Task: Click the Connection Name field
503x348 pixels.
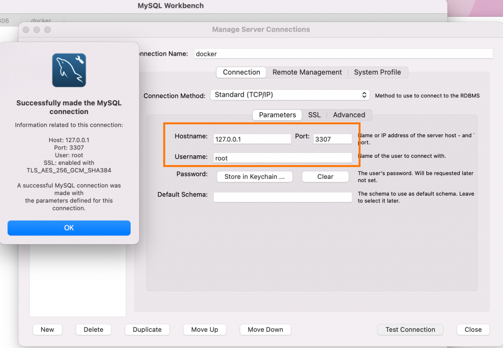Action: tap(343, 54)
